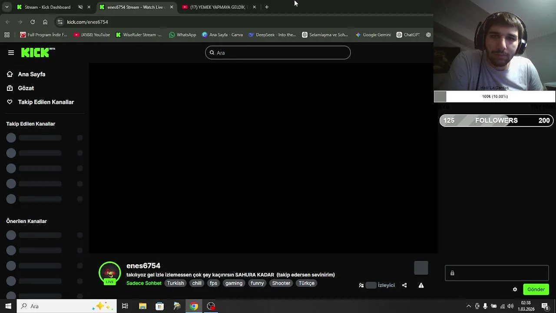
Task: Click the microphone tray icon
Action: pyautogui.click(x=485, y=306)
